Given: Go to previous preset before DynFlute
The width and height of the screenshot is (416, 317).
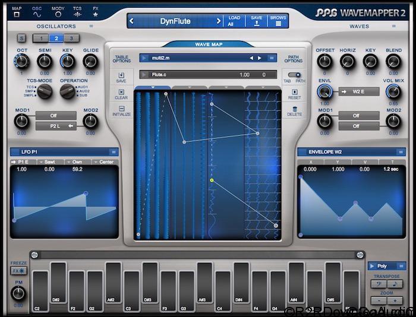Looking at the screenshot, I should [131, 21].
